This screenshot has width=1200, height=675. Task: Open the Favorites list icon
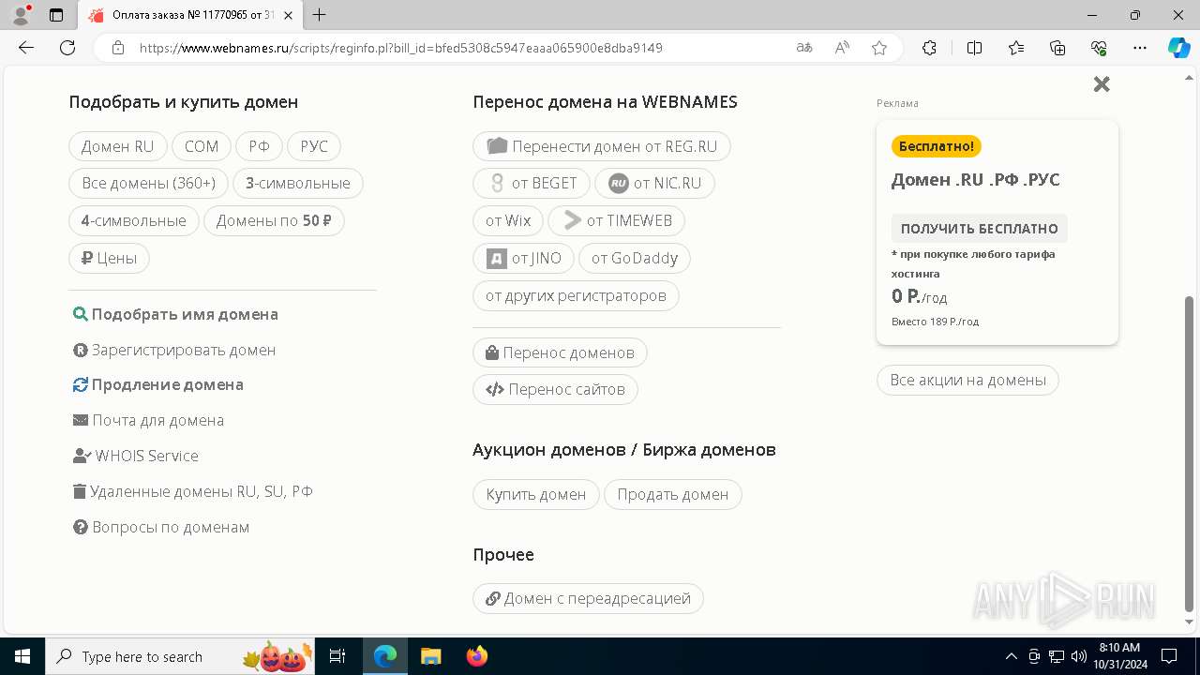(1016, 48)
